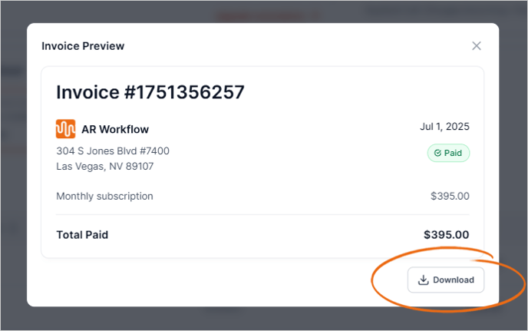This screenshot has height=331, width=528.
Task: Click the download arrow icon
Action: pyautogui.click(x=423, y=280)
